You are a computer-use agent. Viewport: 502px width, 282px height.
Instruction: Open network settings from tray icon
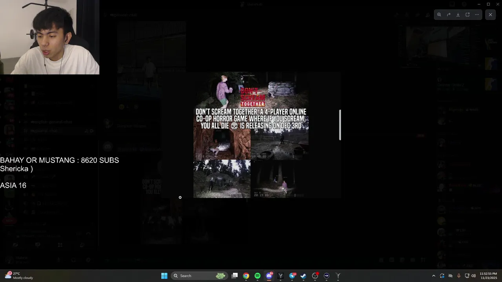pos(467,276)
